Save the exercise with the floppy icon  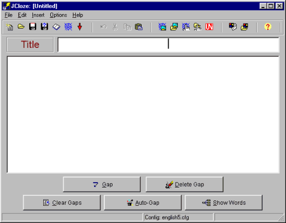pyautogui.click(x=33, y=27)
